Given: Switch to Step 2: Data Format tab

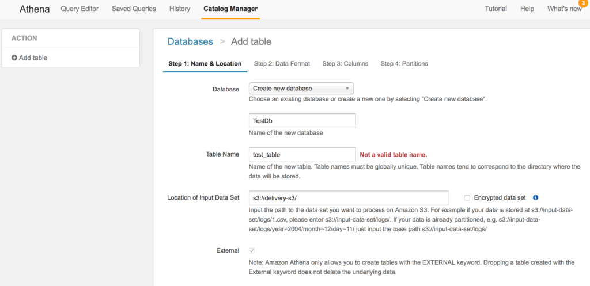Looking at the screenshot, I should point(282,63).
